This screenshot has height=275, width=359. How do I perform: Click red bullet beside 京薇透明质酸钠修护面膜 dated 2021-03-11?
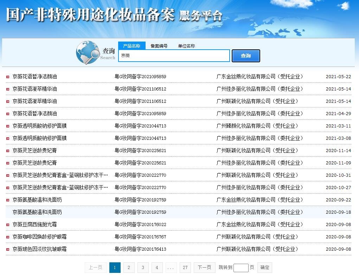click(7, 126)
